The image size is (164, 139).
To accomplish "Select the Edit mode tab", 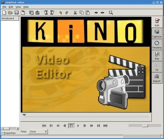I will 157,22.
